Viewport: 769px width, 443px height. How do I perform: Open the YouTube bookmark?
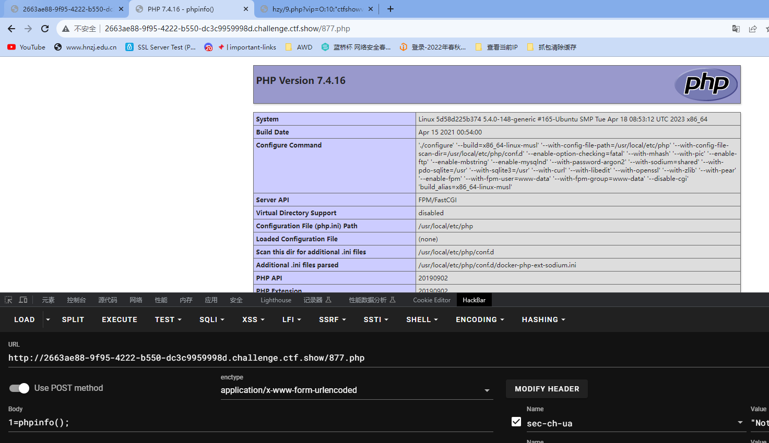click(26, 47)
